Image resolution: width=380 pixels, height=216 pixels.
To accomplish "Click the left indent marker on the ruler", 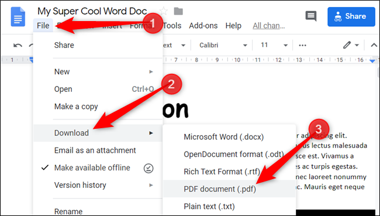I will [31, 60].
